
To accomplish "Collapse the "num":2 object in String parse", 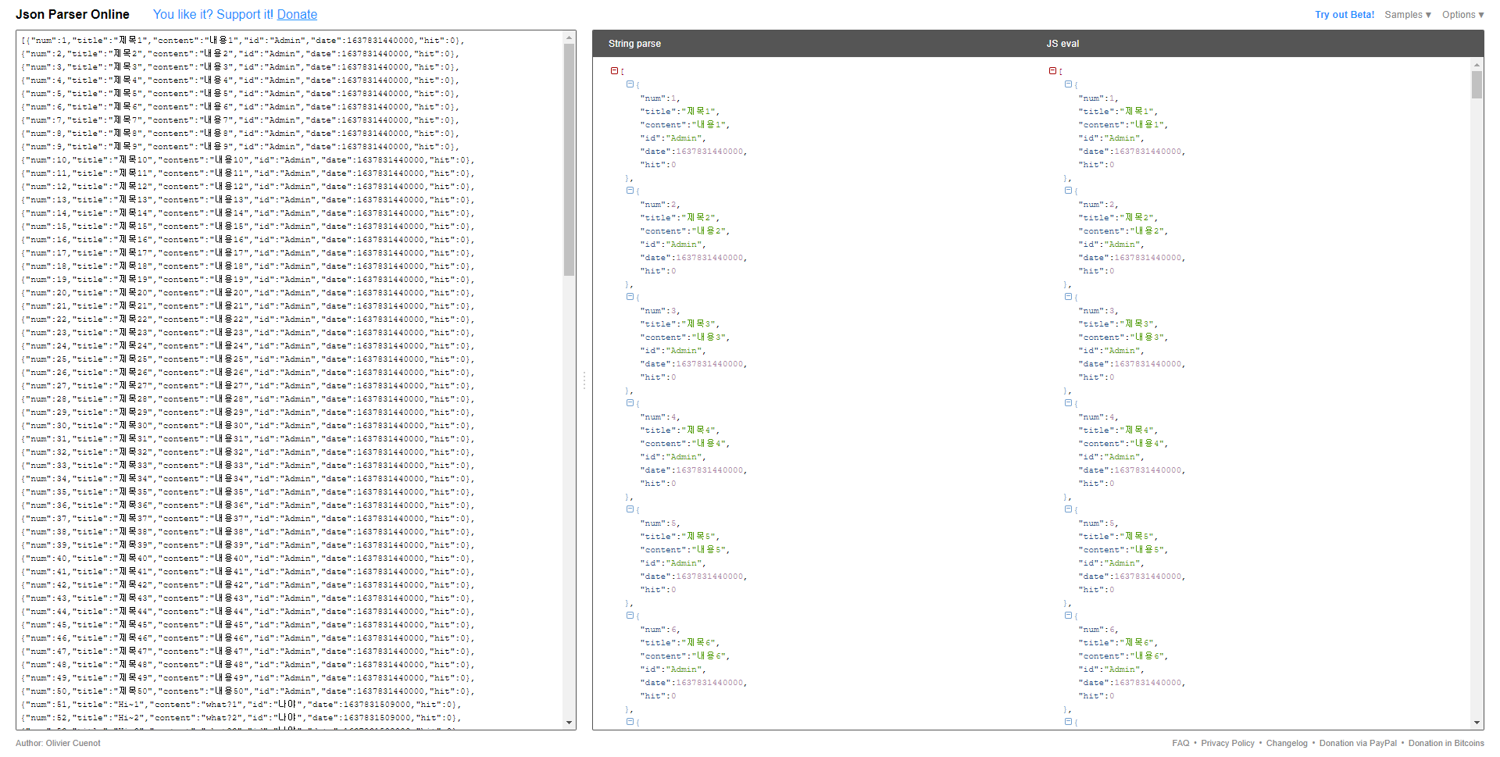I will 630,191.
